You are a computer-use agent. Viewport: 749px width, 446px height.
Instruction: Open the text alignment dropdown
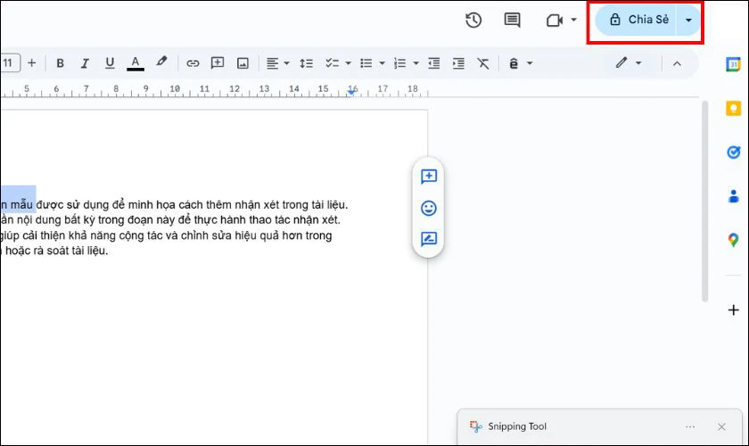277,63
